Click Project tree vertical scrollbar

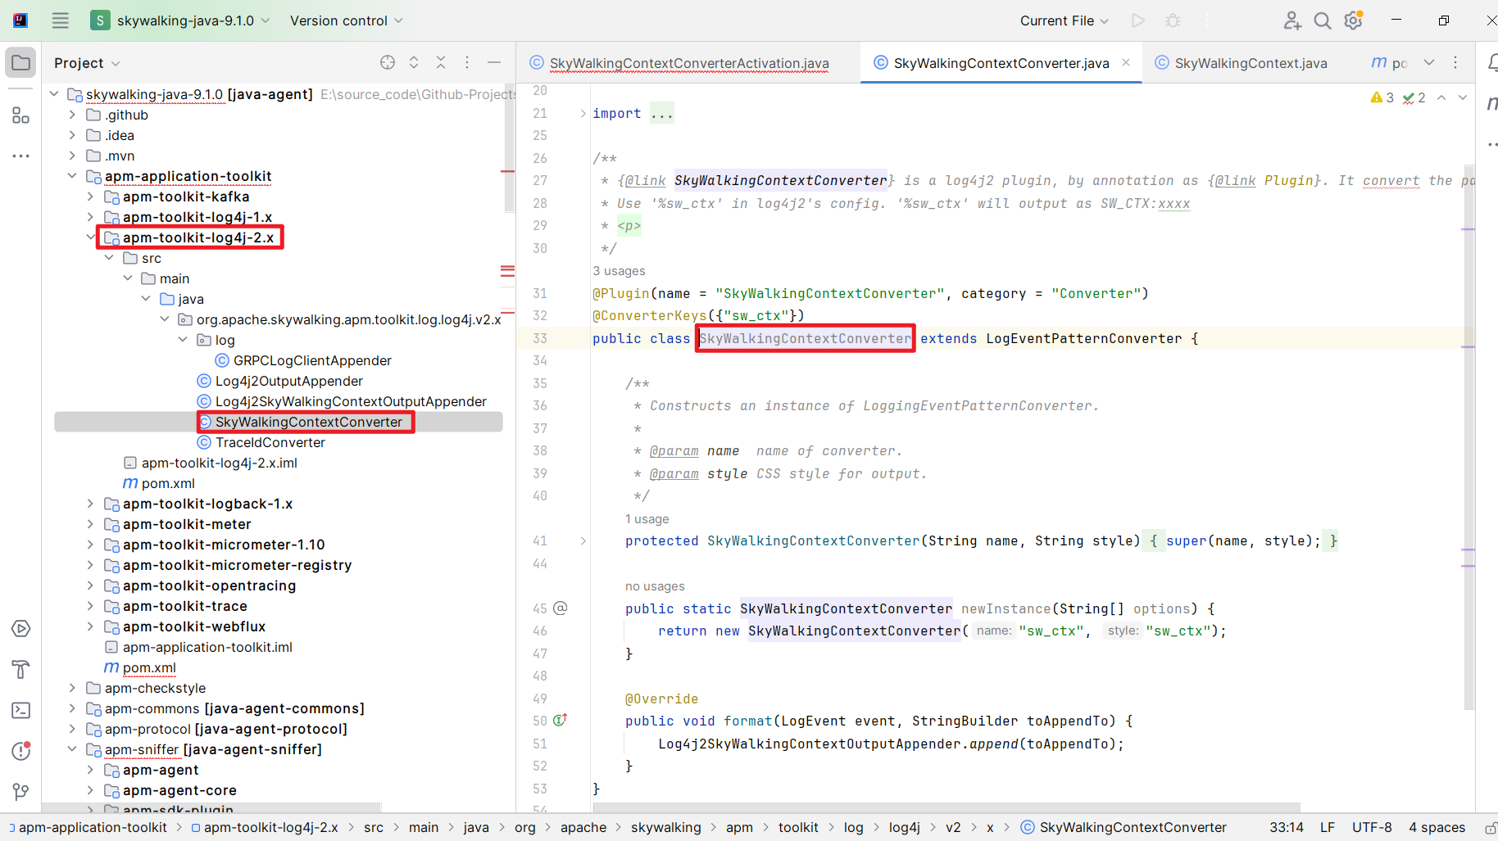point(510,147)
